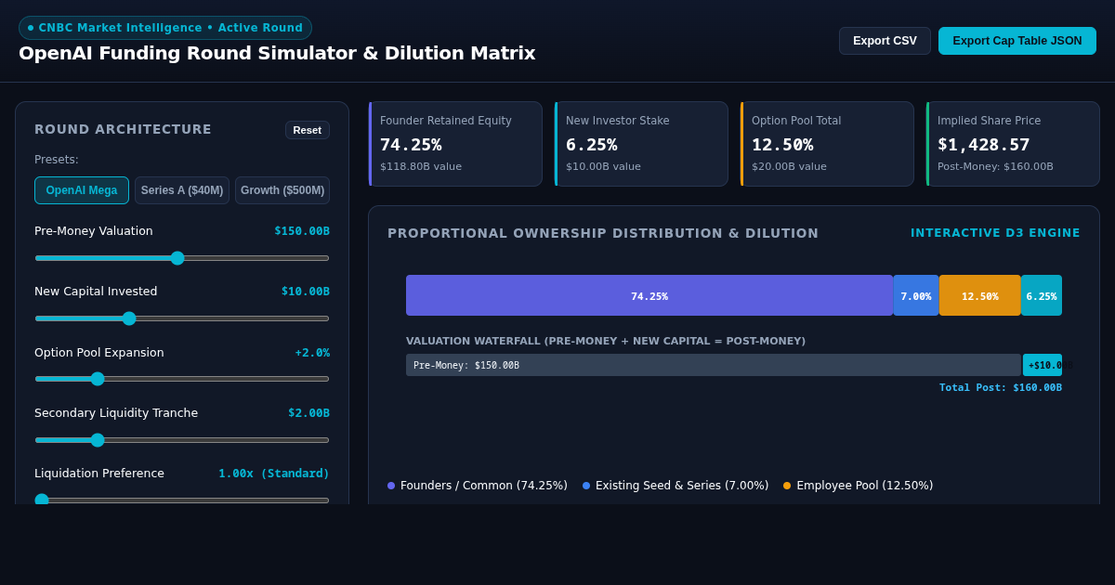Click the Post-Money: $160.00B text
The width and height of the screenshot is (1115, 585).
point(995,167)
